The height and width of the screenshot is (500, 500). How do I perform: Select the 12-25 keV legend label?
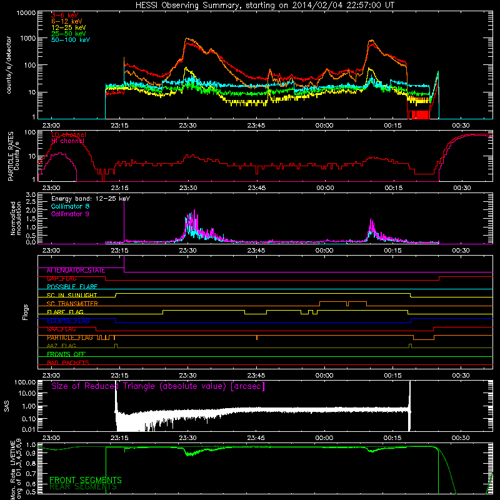(x=69, y=27)
